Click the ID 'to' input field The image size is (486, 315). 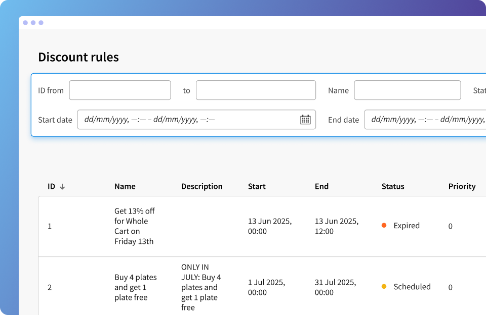pos(256,90)
